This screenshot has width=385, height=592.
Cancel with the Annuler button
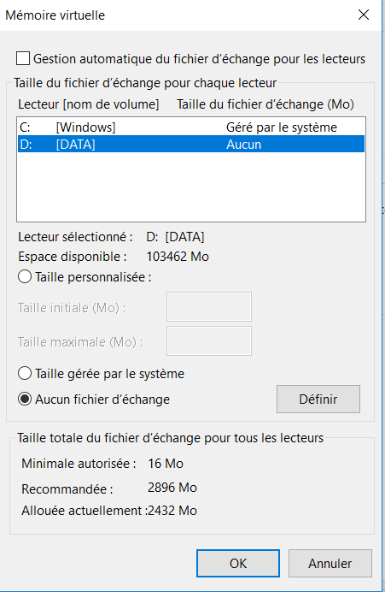[x=330, y=563]
